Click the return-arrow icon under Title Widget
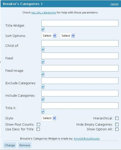This screenshot has width=121, height=150. pyautogui.click(x=43, y=29)
